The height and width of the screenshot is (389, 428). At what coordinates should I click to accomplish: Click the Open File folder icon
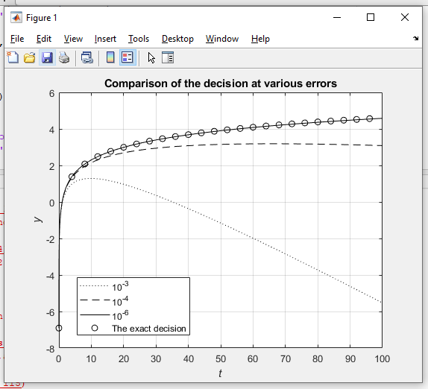pyautogui.click(x=30, y=57)
